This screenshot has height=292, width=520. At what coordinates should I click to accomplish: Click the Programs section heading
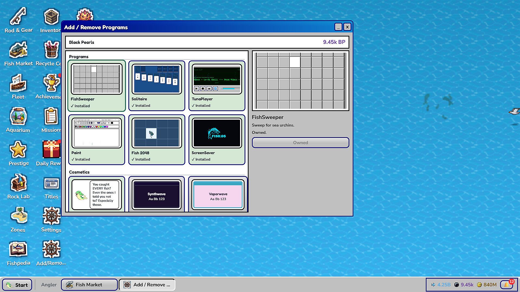(x=79, y=57)
